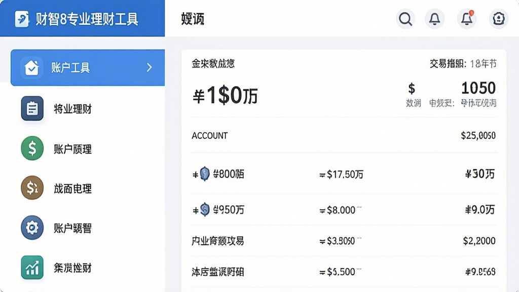The image size is (519, 292).
Task: Click the 18年 date text
Action: [483, 63]
